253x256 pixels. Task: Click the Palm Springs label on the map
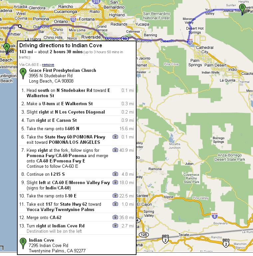click(x=195, y=63)
